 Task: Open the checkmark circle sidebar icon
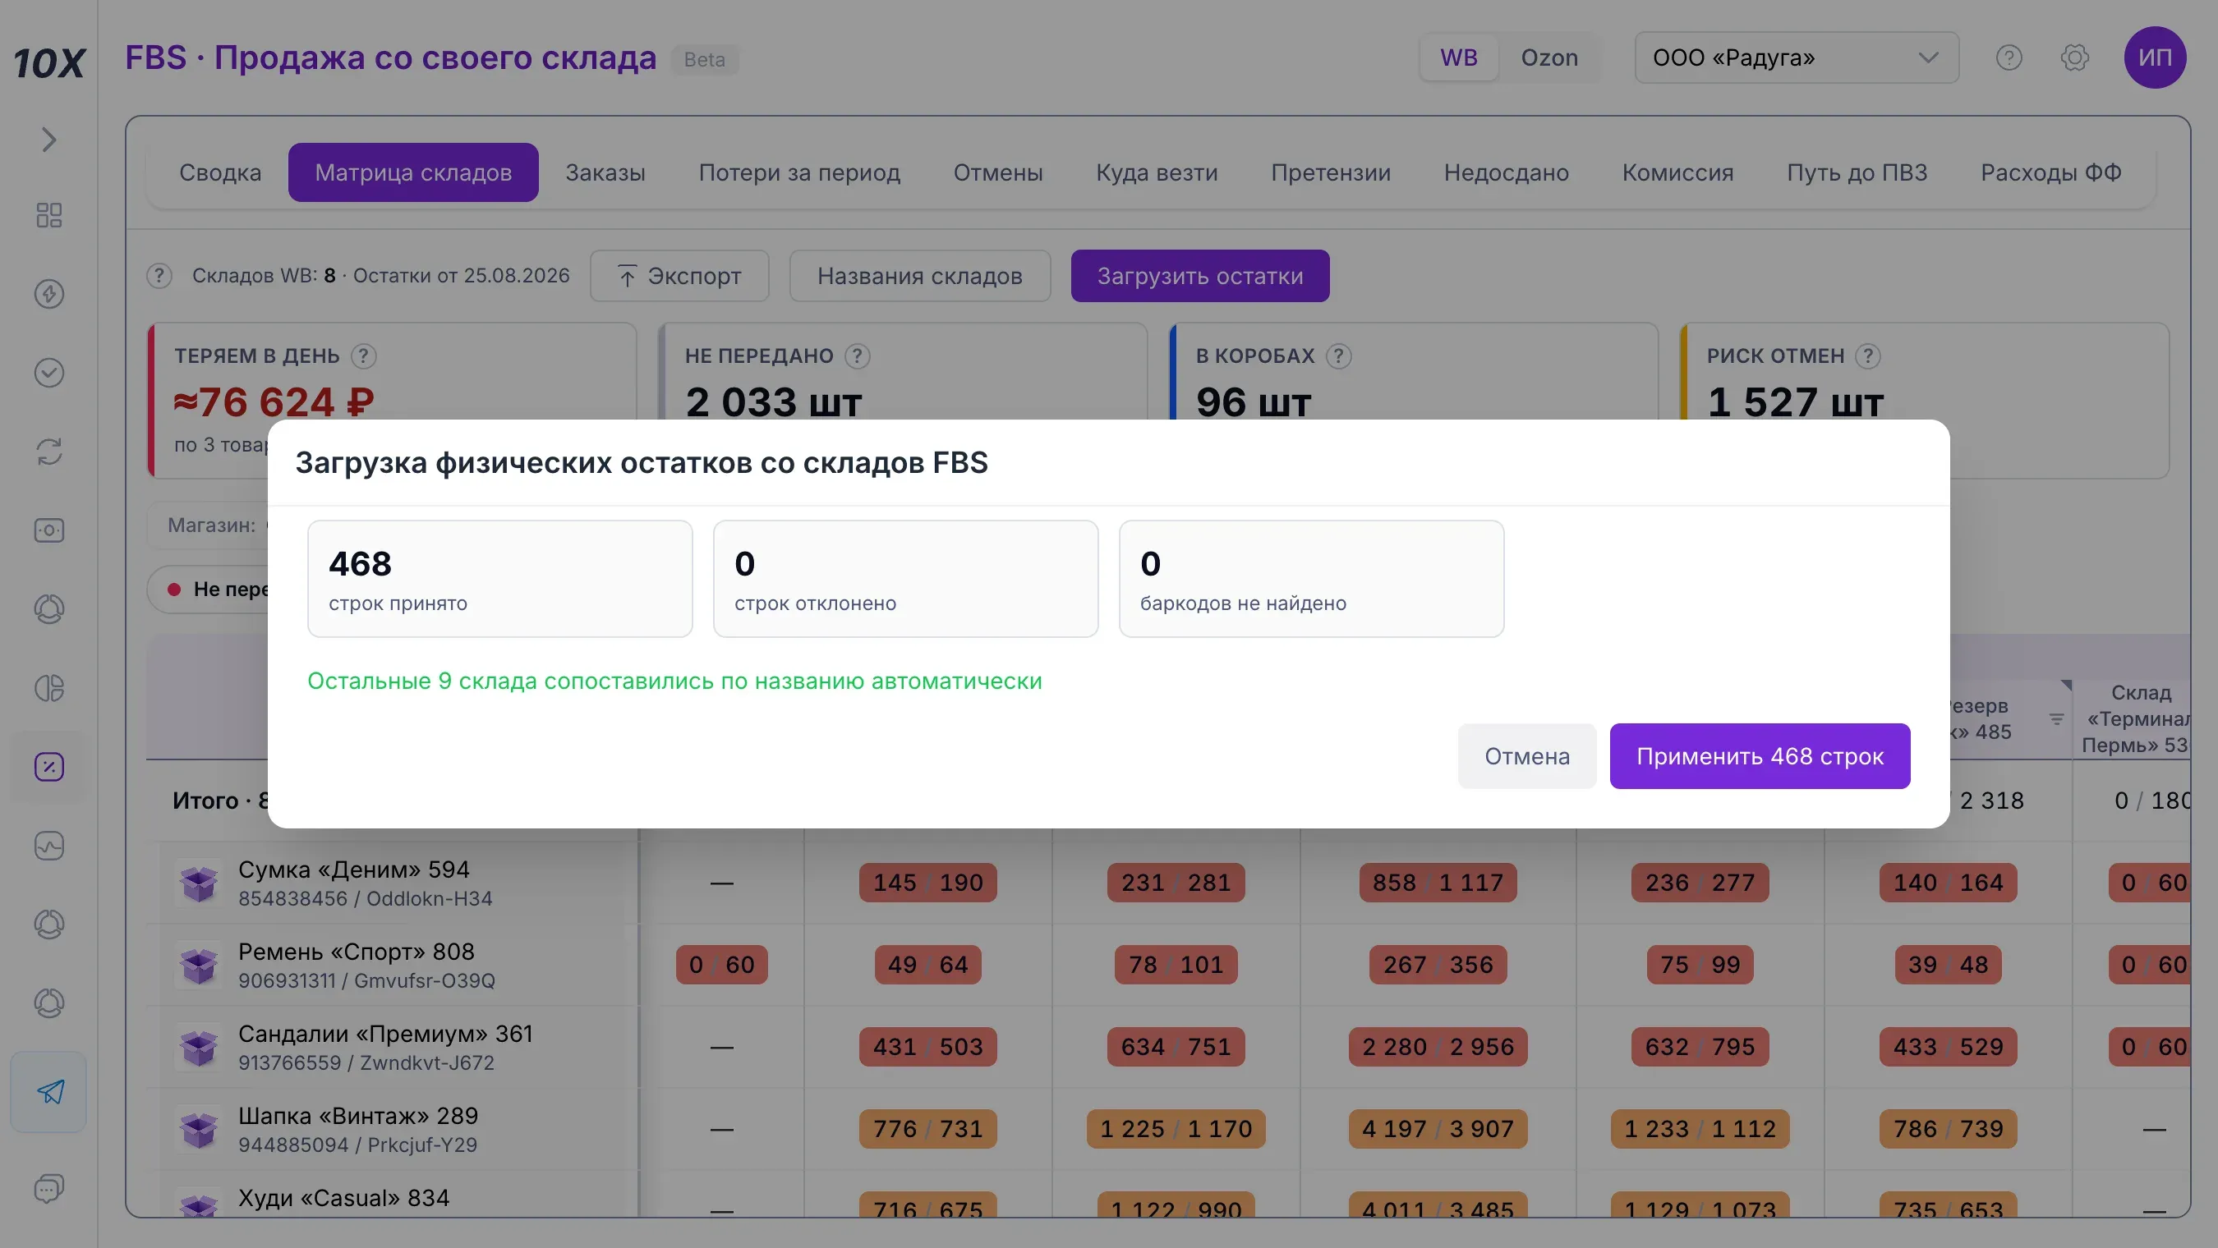(49, 373)
